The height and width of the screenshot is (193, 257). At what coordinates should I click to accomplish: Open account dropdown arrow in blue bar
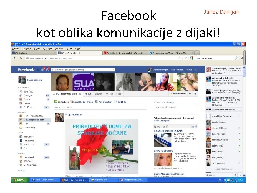(x=195, y=70)
